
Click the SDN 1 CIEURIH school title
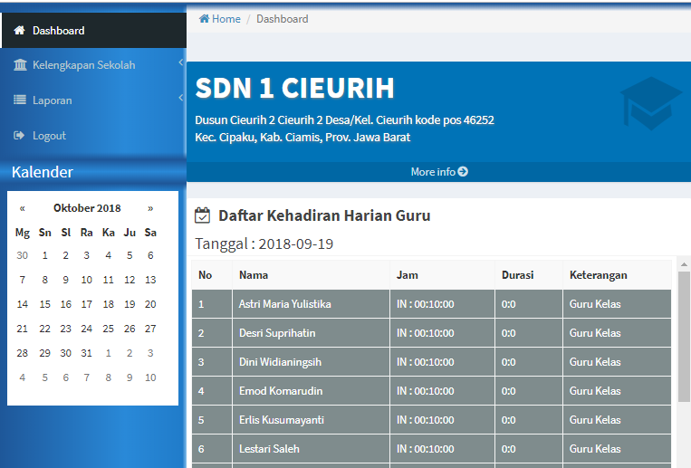coord(294,88)
